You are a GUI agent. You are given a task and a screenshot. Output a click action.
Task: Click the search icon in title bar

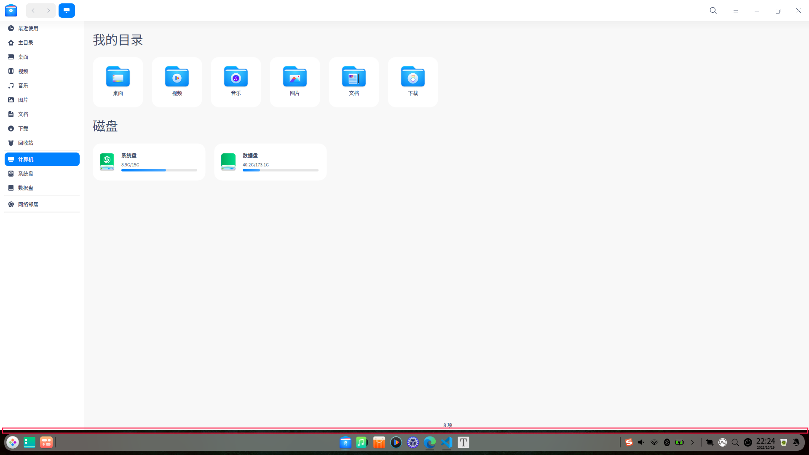[x=713, y=11]
